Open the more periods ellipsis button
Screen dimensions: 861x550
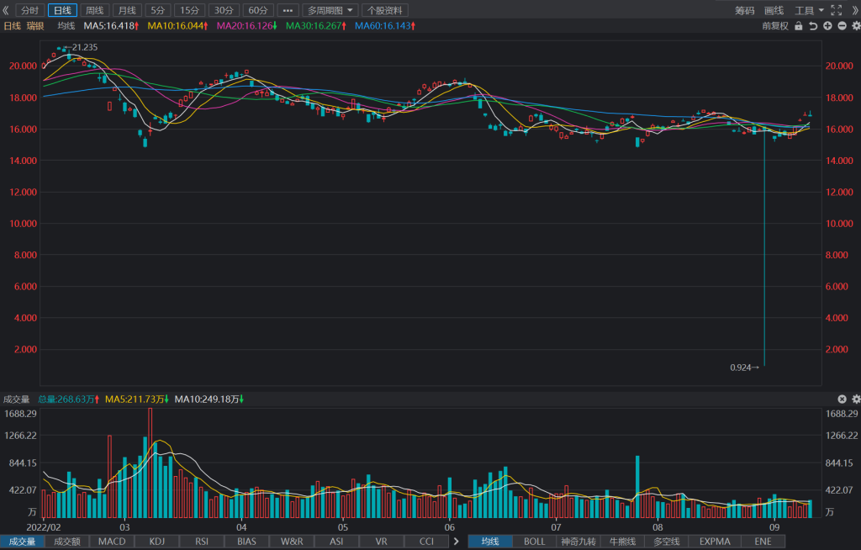click(x=288, y=10)
